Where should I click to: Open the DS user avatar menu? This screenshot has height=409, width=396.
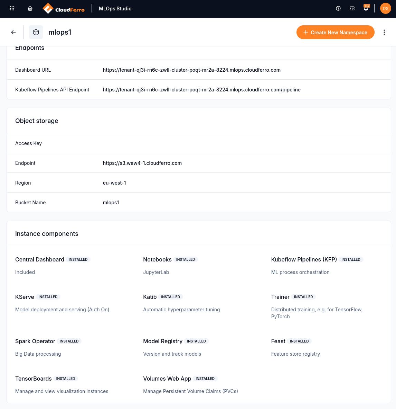385,8
